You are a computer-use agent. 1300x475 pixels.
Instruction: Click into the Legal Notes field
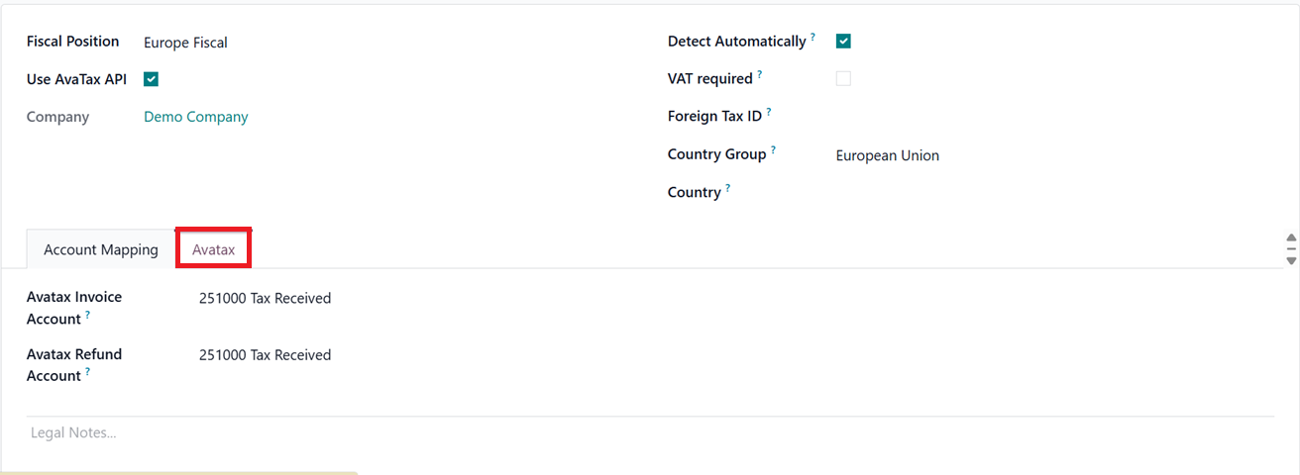pos(396,432)
